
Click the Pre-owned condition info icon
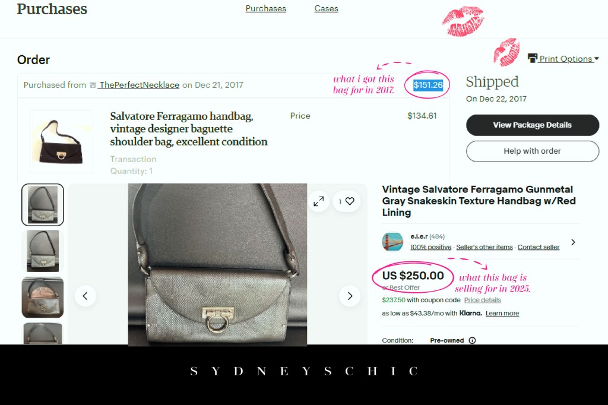(x=472, y=341)
